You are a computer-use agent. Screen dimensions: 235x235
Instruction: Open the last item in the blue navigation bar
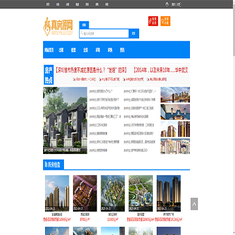[122, 50]
